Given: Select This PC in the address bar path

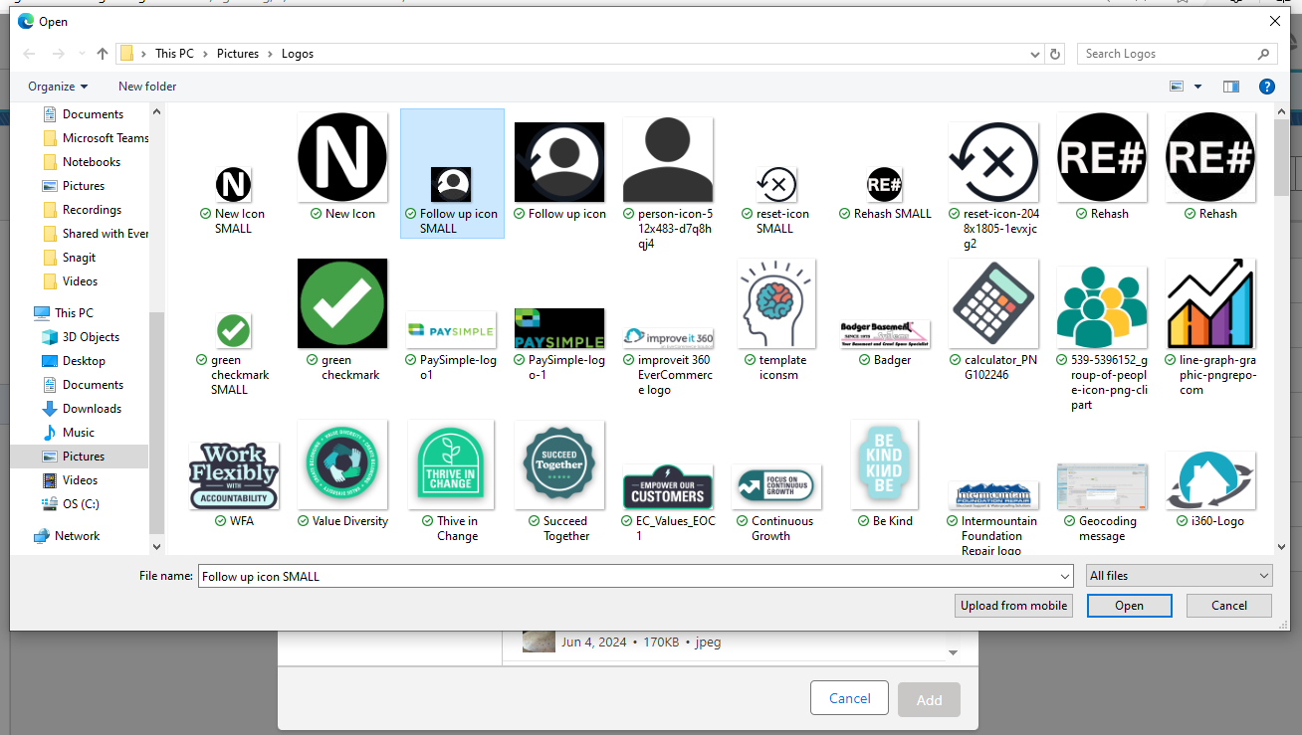Looking at the screenshot, I should [174, 54].
